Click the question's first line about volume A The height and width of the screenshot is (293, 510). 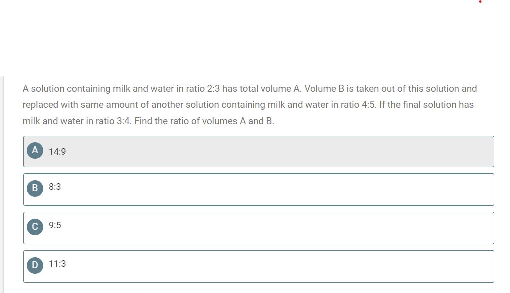click(x=250, y=89)
